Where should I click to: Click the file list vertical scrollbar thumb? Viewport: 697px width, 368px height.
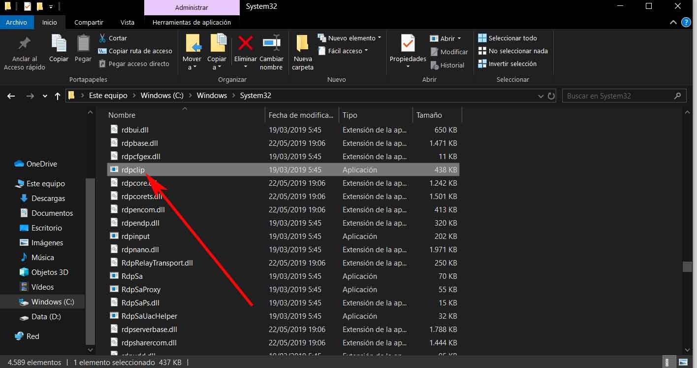pos(687,267)
